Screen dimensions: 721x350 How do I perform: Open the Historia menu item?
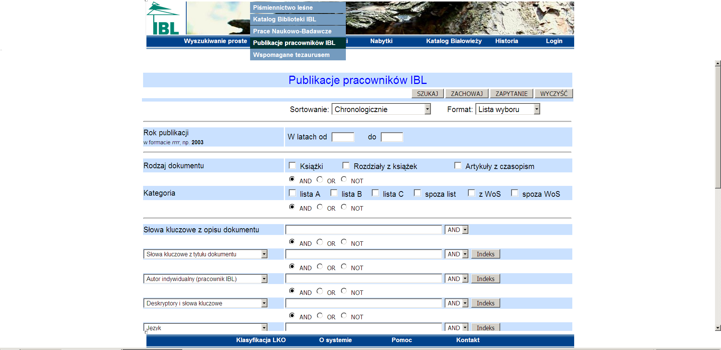pyautogui.click(x=507, y=41)
